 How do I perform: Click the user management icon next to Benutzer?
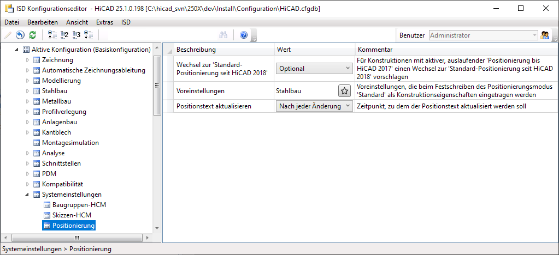[545, 35]
